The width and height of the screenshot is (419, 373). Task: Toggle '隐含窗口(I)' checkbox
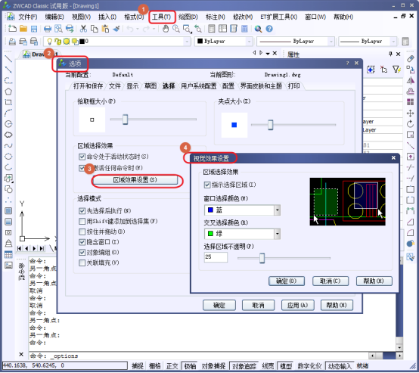82,242
